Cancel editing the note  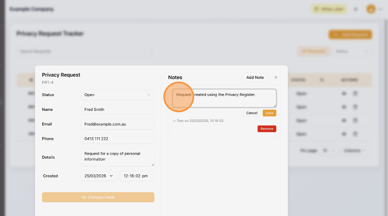click(252, 113)
